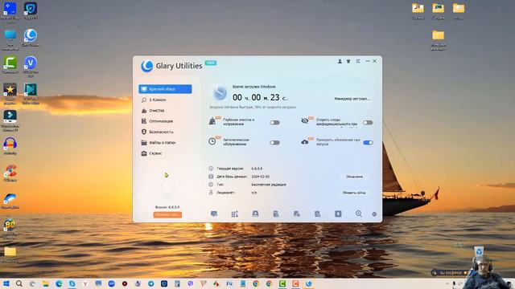Click the magnifier search icon in bottom toolbar
The width and height of the screenshot is (515, 289).
coord(359,214)
